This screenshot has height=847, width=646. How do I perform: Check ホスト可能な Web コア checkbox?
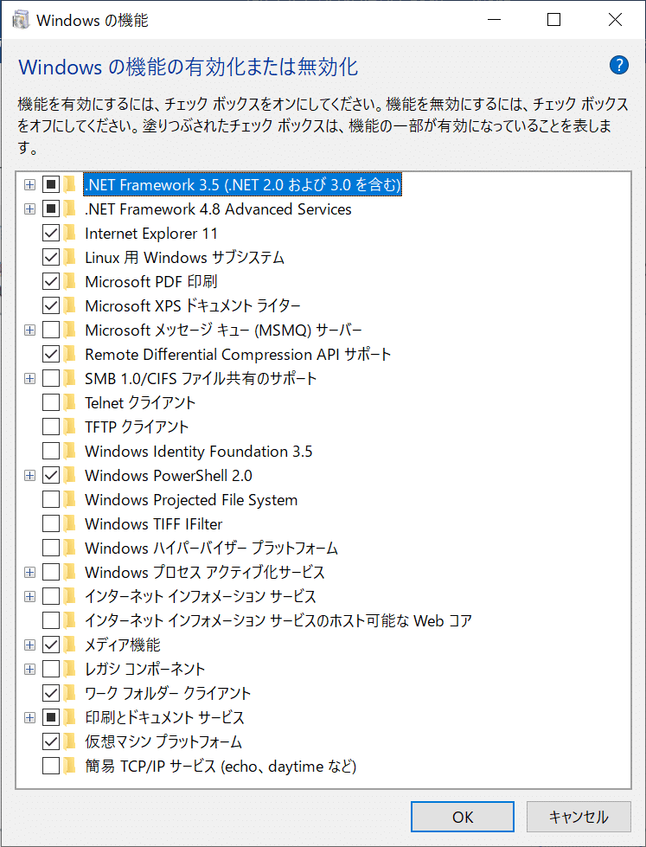point(51,620)
